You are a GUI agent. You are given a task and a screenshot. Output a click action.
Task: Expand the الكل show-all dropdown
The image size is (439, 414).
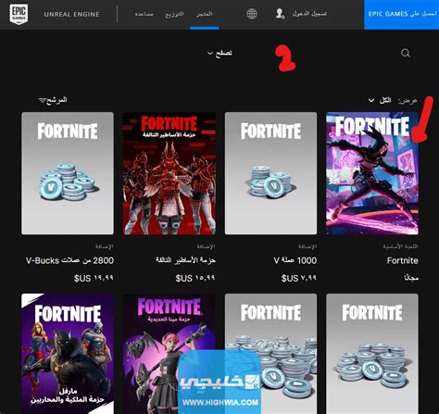tap(380, 100)
